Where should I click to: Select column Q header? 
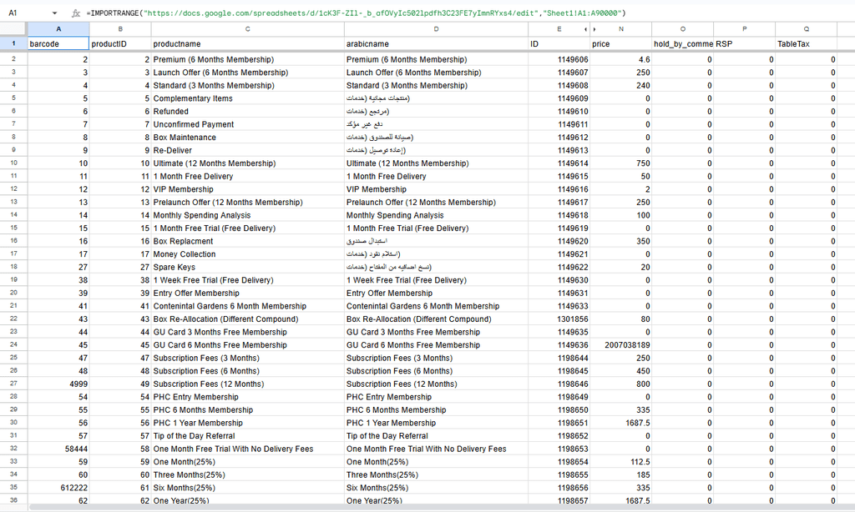(x=806, y=29)
